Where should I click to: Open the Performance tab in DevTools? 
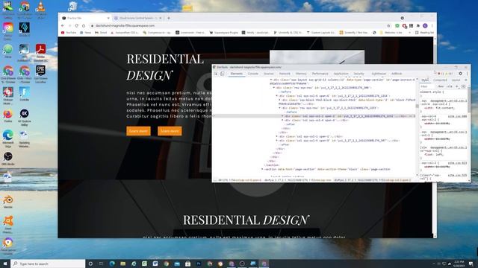[x=320, y=74]
